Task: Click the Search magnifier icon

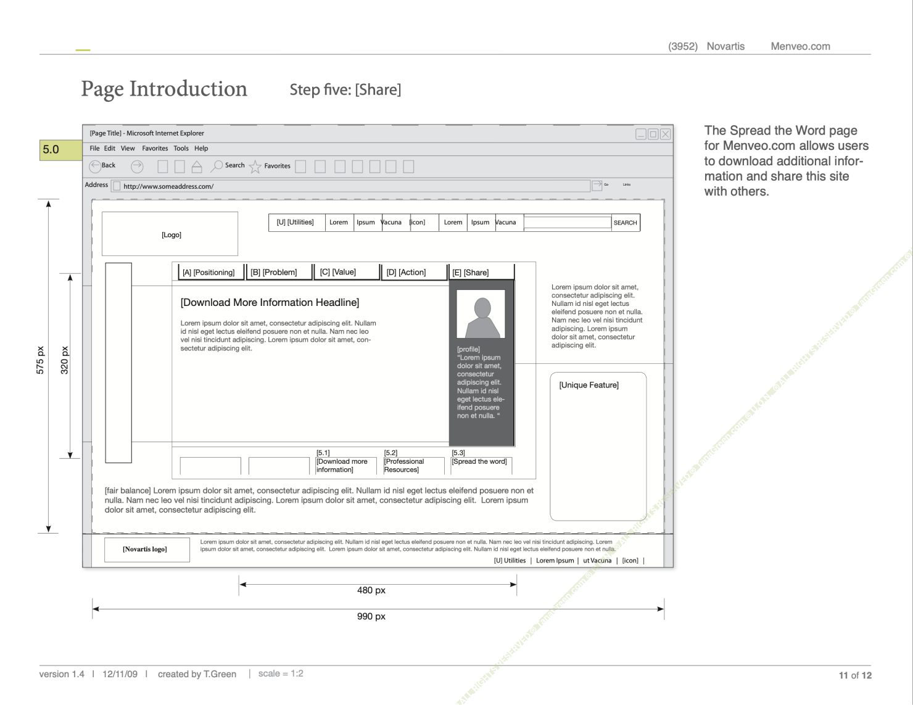Action: pyautogui.click(x=217, y=166)
